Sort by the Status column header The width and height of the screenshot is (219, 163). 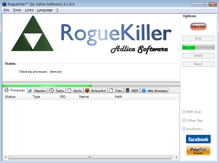pos(17,97)
